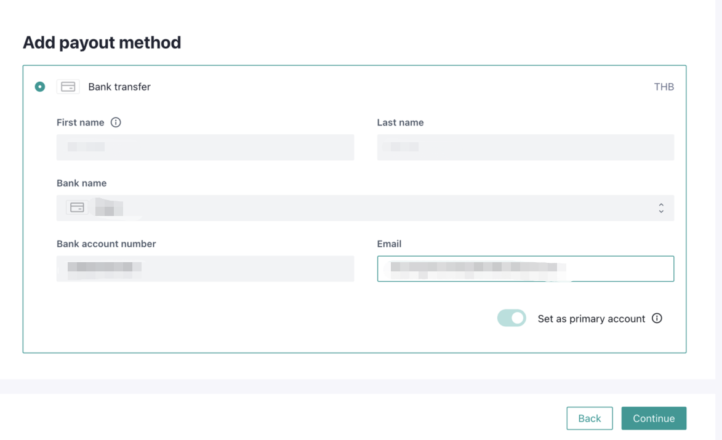Expand the Bank name dropdown arrows
The height and width of the screenshot is (440, 722).
(661, 208)
